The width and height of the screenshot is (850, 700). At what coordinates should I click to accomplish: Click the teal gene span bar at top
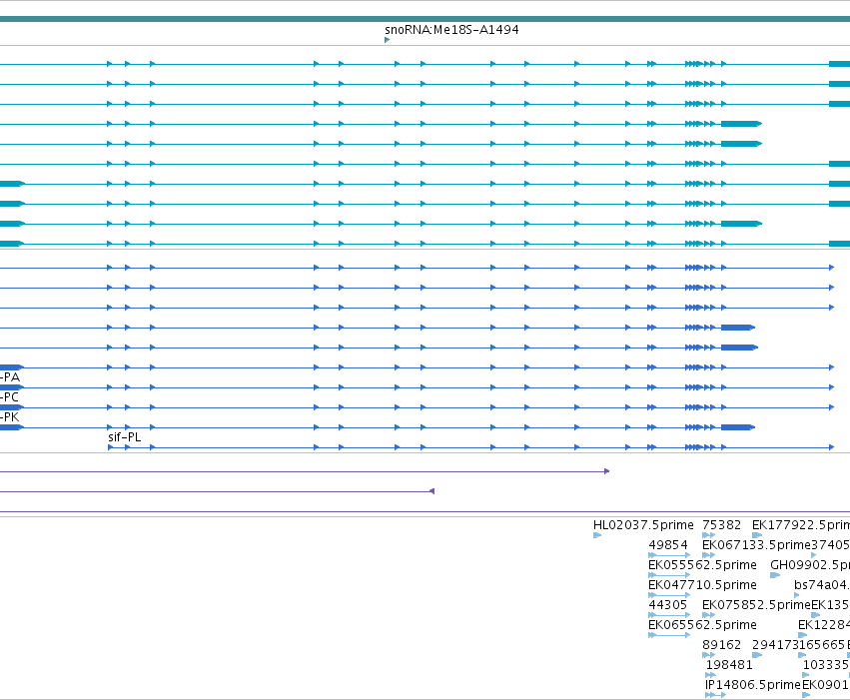coord(425,19)
